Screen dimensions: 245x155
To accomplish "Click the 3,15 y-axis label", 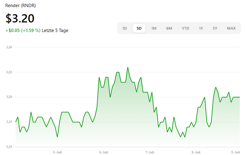I will tap(9, 122).
